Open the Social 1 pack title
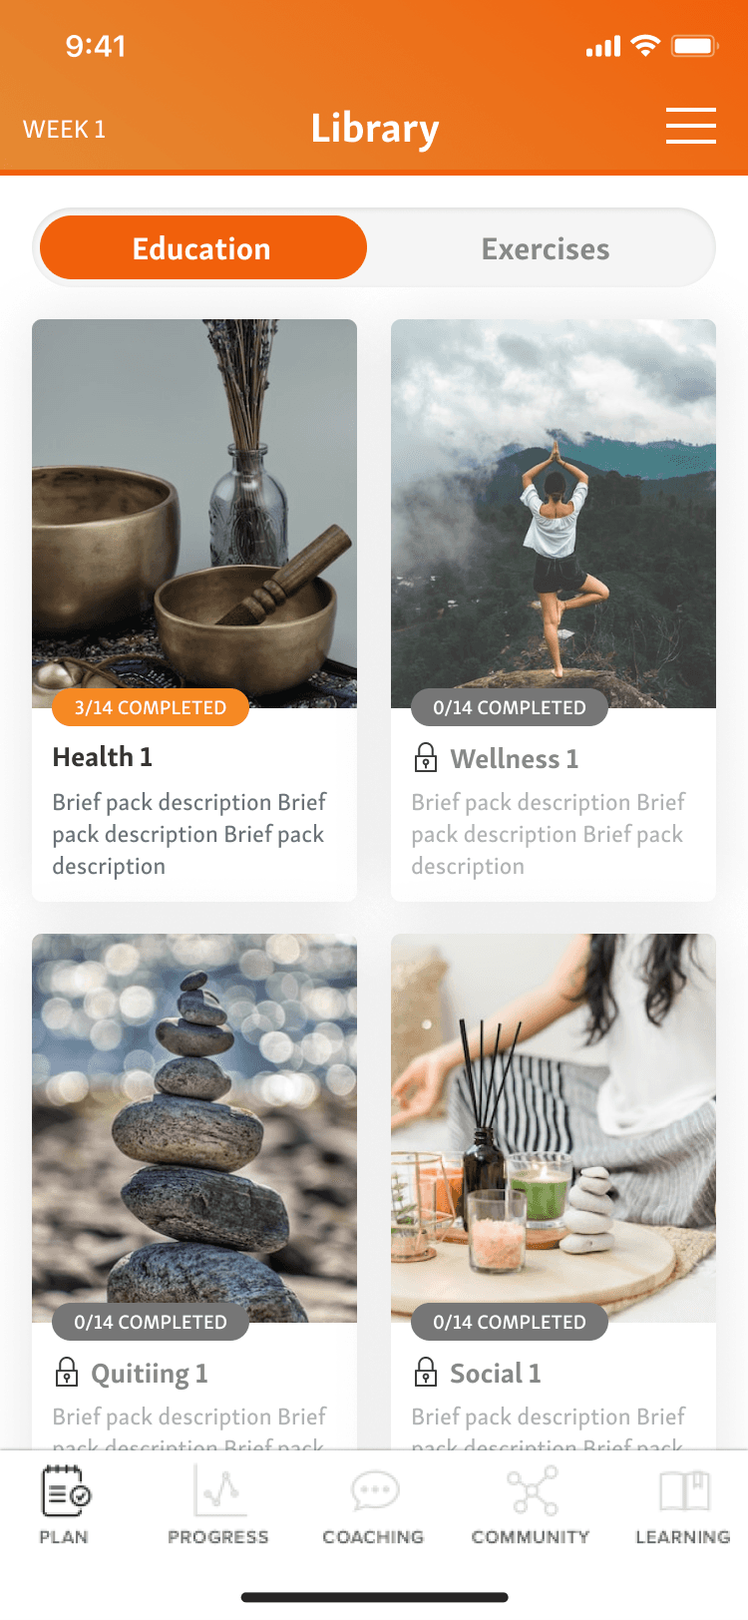 point(496,1374)
